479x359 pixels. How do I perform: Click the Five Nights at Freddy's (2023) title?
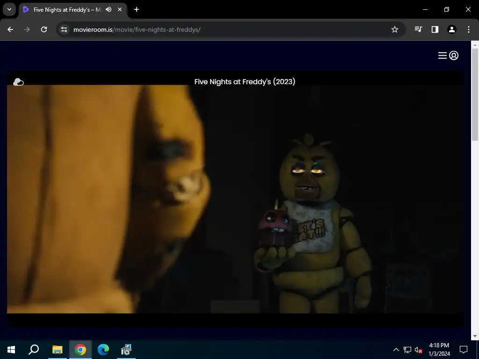click(x=245, y=81)
